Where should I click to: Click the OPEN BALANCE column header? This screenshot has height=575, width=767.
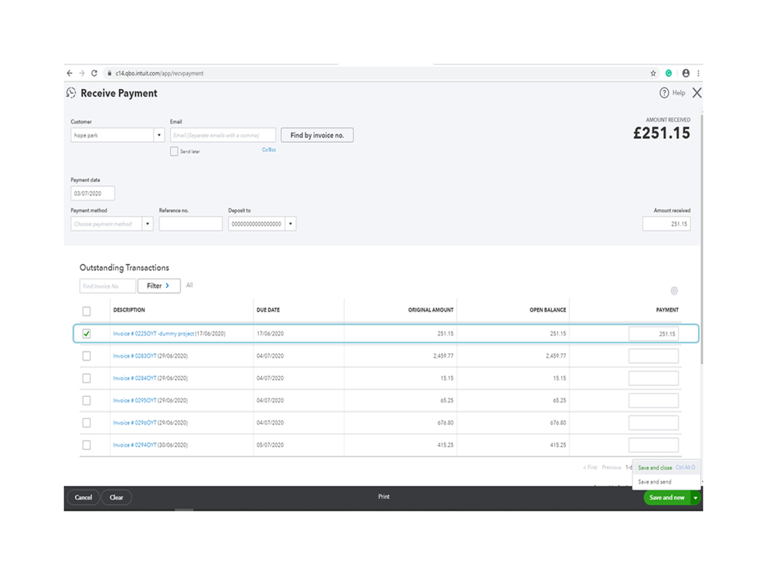tap(547, 310)
